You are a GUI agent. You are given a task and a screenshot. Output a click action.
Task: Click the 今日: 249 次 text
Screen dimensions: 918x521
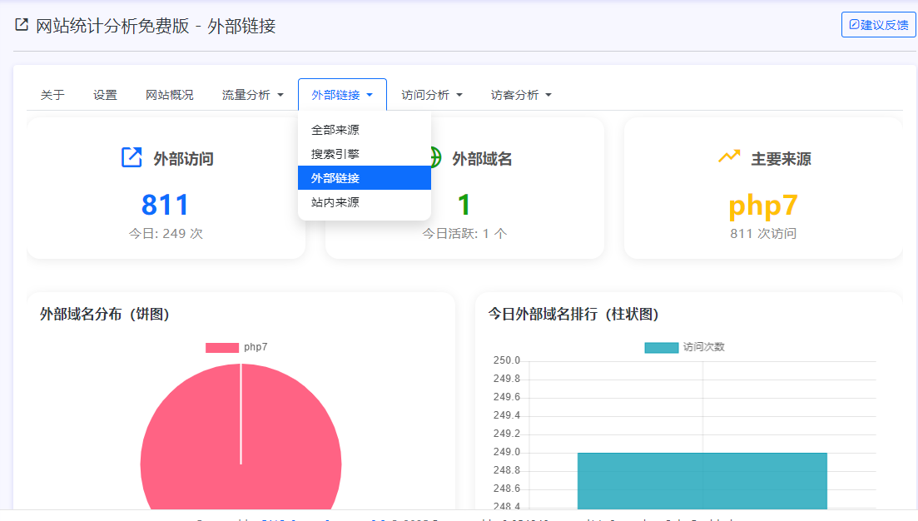(166, 234)
